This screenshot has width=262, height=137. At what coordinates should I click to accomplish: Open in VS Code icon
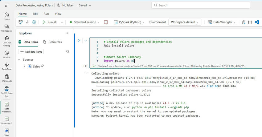click(x=256, y=22)
